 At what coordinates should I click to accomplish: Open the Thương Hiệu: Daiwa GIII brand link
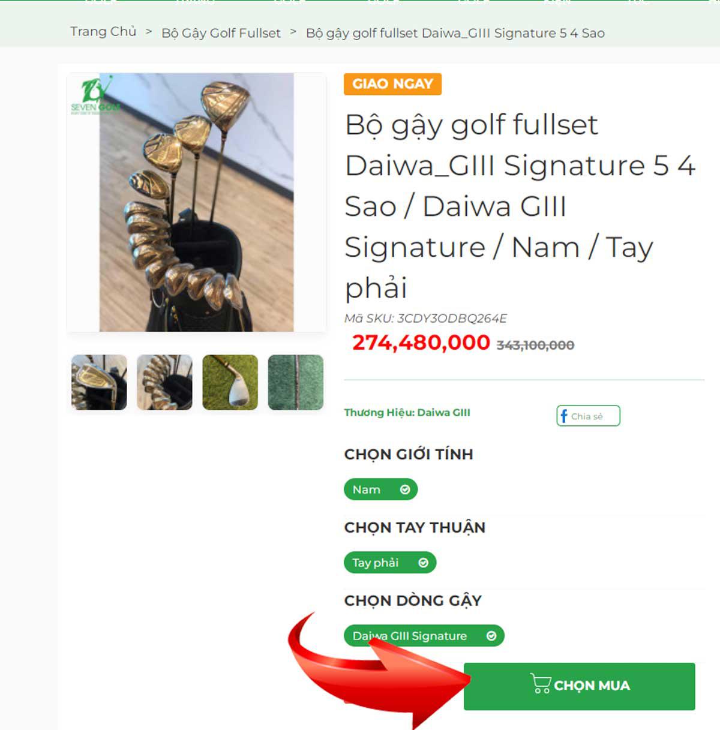pos(407,413)
